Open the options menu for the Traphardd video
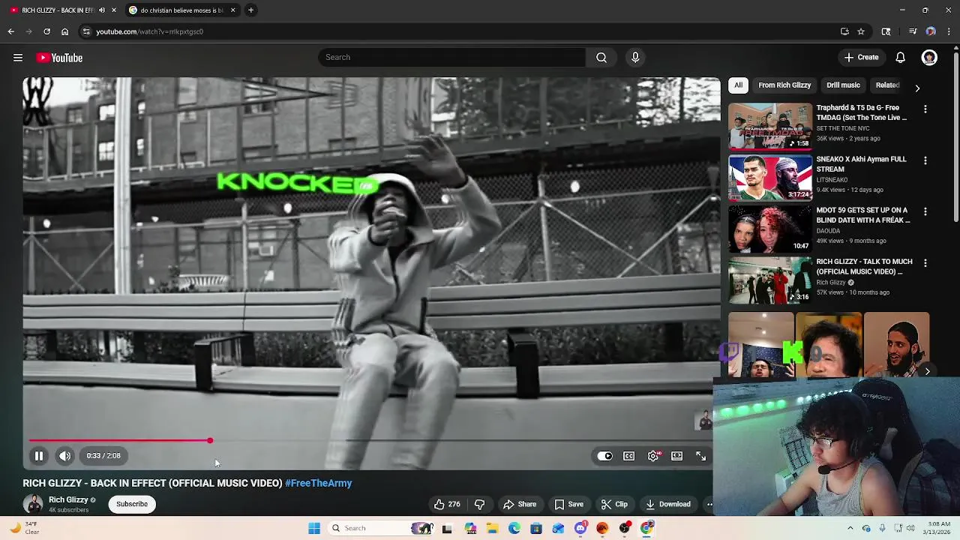The image size is (960, 540). click(925, 109)
